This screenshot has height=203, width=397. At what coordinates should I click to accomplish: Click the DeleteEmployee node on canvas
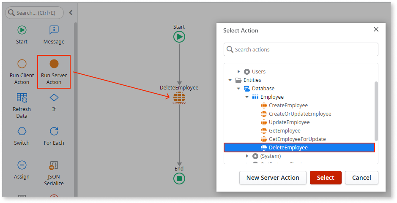click(179, 98)
